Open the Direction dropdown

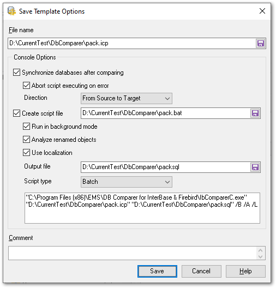[x=127, y=98]
